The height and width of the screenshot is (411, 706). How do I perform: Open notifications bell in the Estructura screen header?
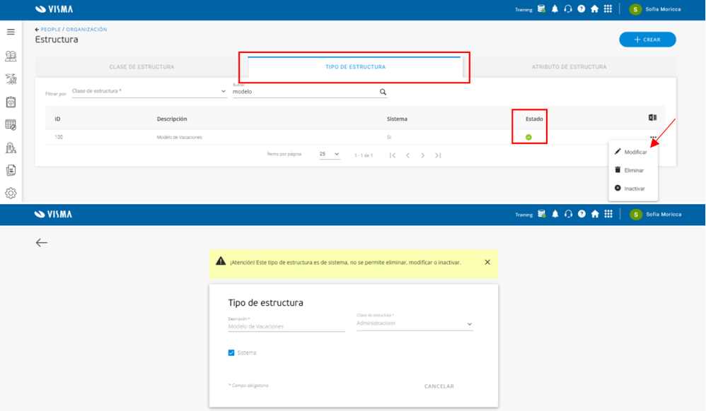(555, 9)
